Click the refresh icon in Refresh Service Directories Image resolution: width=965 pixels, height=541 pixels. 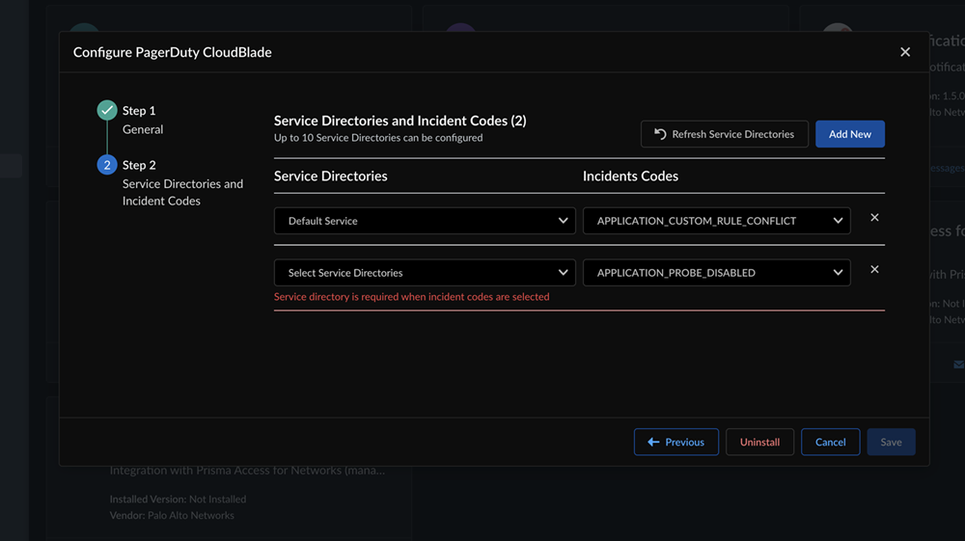tap(660, 134)
